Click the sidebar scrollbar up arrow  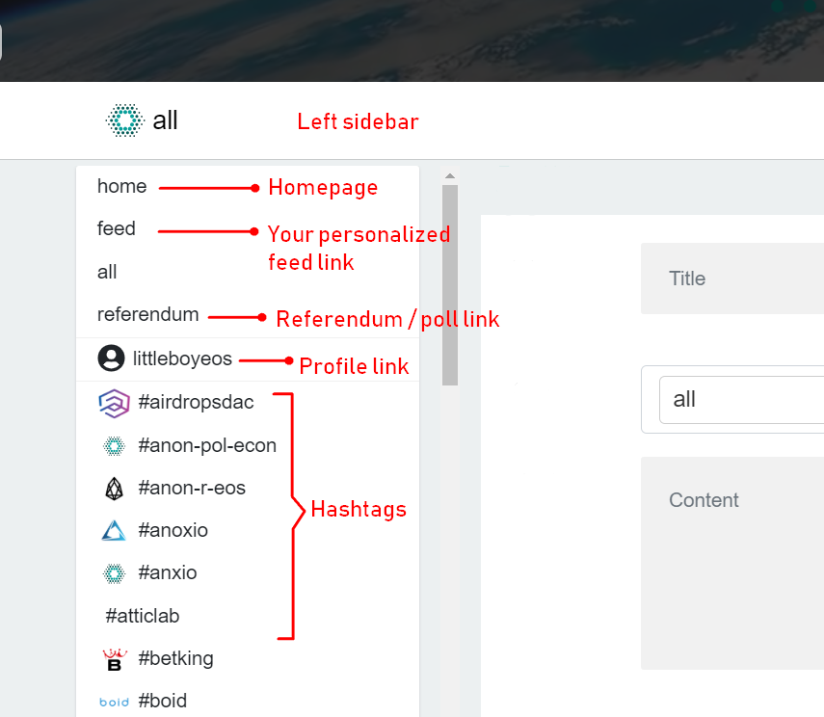pyautogui.click(x=450, y=176)
